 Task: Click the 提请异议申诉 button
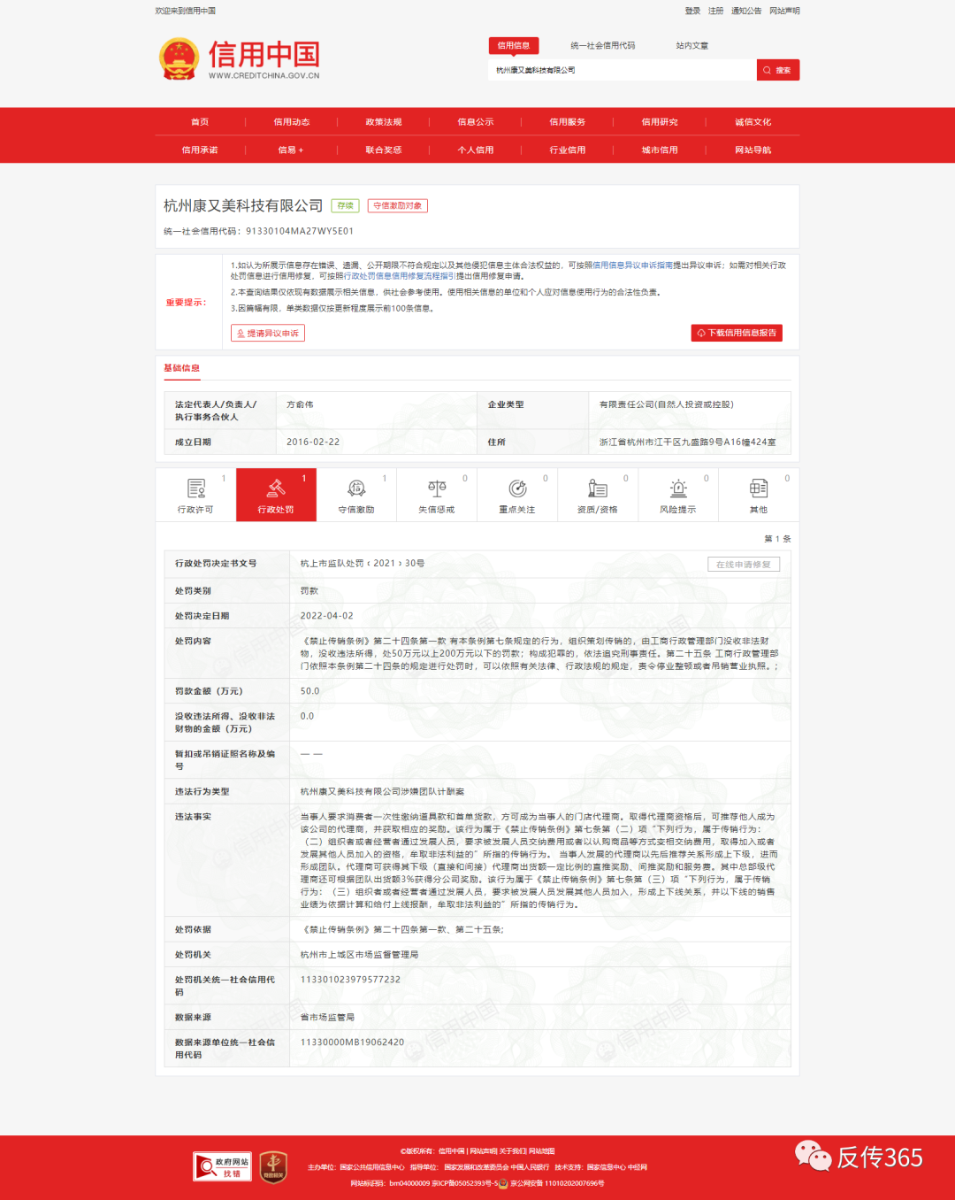tap(267, 333)
